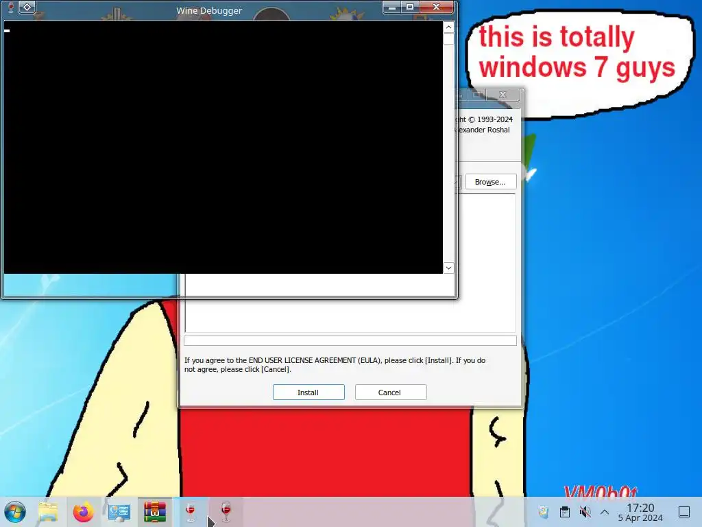Image resolution: width=702 pixels, height=527 pixels.
Task: Close the WinRAR installer window
Action: [x=503, y=95]
